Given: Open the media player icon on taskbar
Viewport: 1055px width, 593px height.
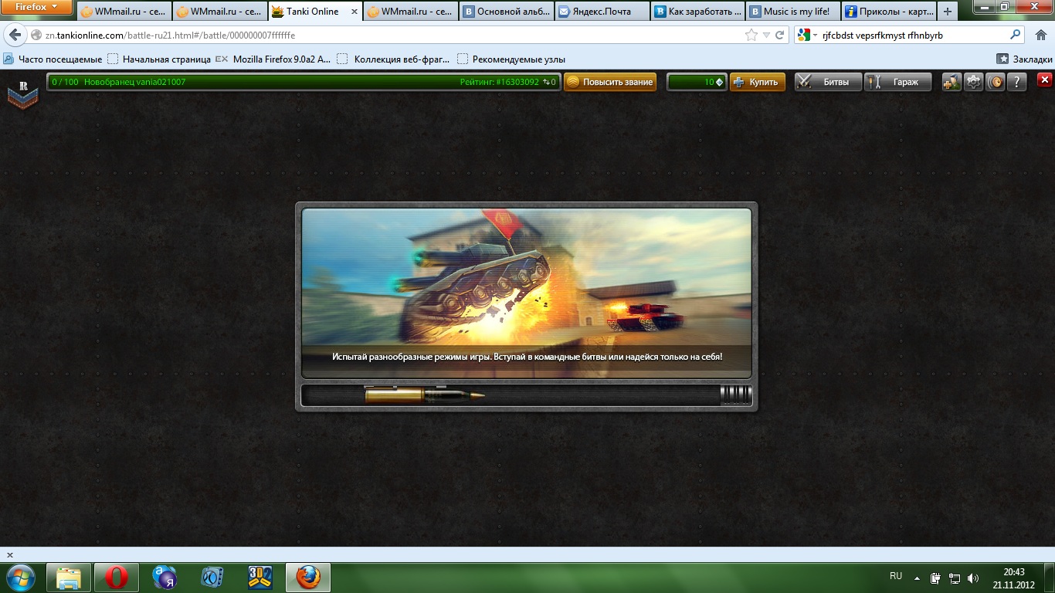Looking at the screenshot, I should 212,578.
